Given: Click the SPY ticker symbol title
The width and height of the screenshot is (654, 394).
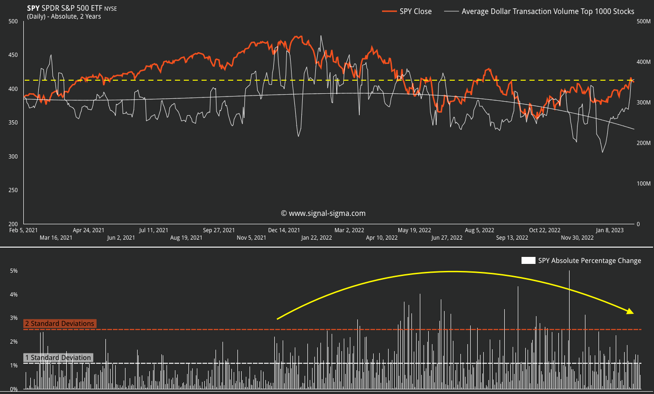Looking at the screenshot, I should pyautogui.click(x=34, y=8).
